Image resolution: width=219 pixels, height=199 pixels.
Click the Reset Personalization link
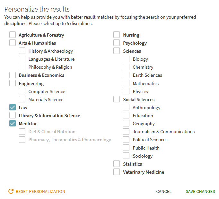40,192
